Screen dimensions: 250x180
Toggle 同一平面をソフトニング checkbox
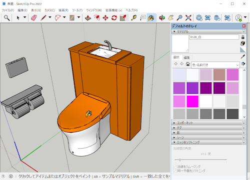pos(175,171)
